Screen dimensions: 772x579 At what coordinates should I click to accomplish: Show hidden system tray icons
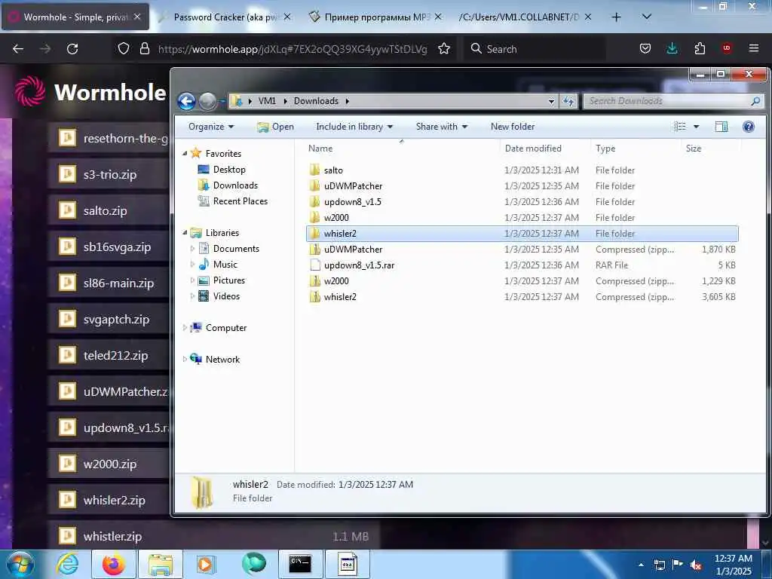(x=641, y=565)
